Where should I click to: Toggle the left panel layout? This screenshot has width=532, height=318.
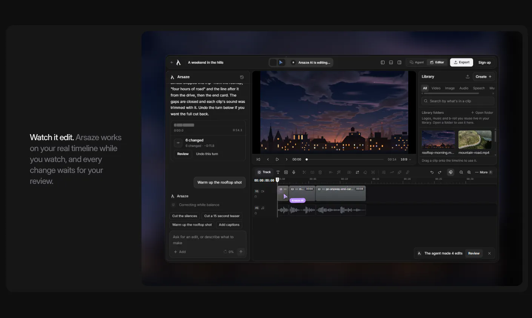[x=383, y=63]
